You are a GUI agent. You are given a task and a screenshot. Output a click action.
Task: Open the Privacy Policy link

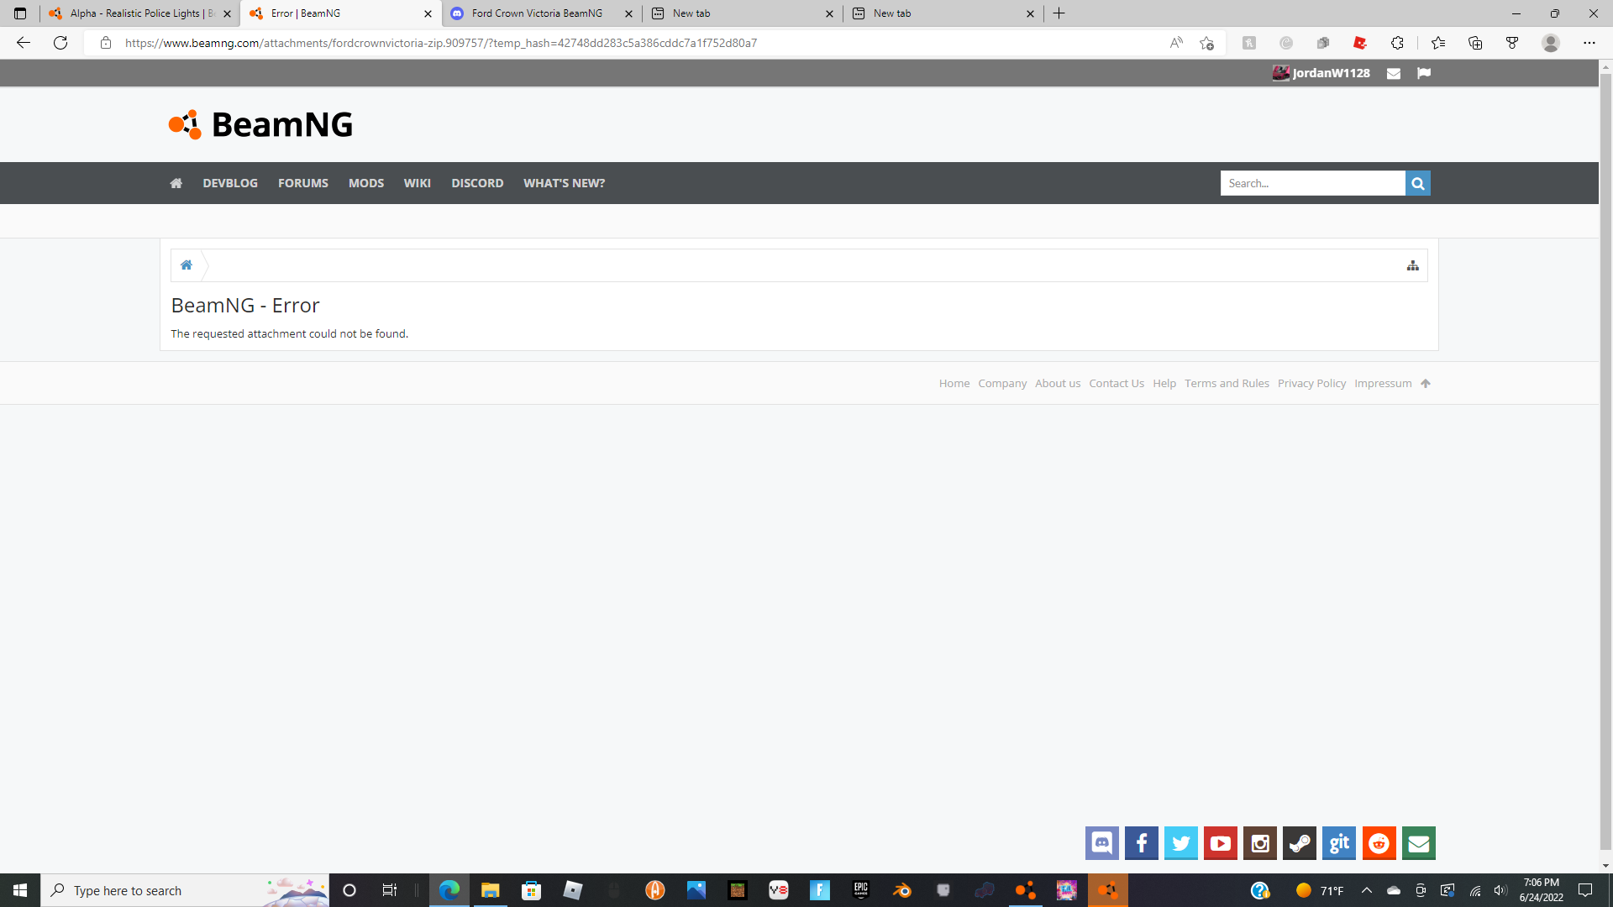coord(1311,383)
